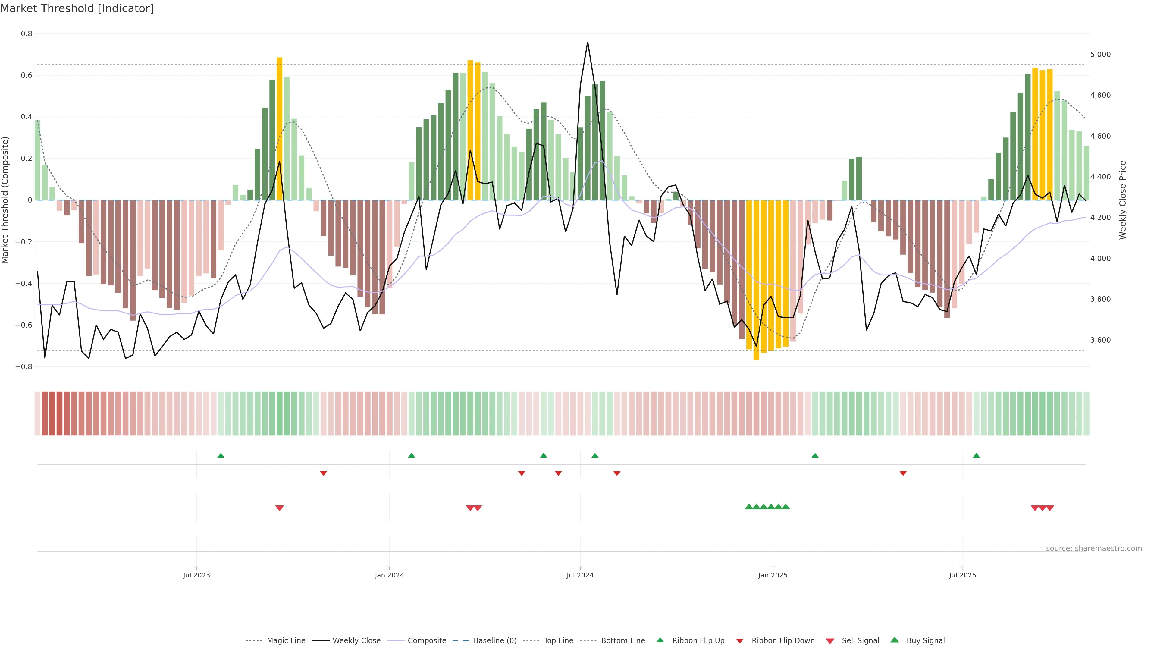Click the Sell Signal legend marker icon
The width and height of the screenshot is (1157, 651).
[x=830, y=641]
